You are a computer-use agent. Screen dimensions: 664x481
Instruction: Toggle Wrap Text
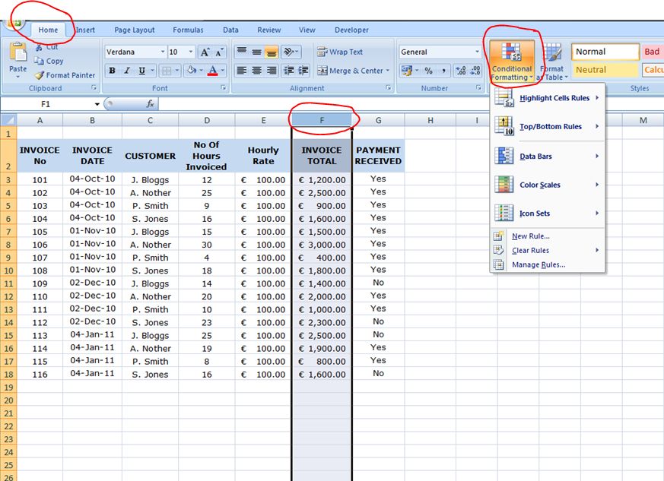tap(340, 52)
